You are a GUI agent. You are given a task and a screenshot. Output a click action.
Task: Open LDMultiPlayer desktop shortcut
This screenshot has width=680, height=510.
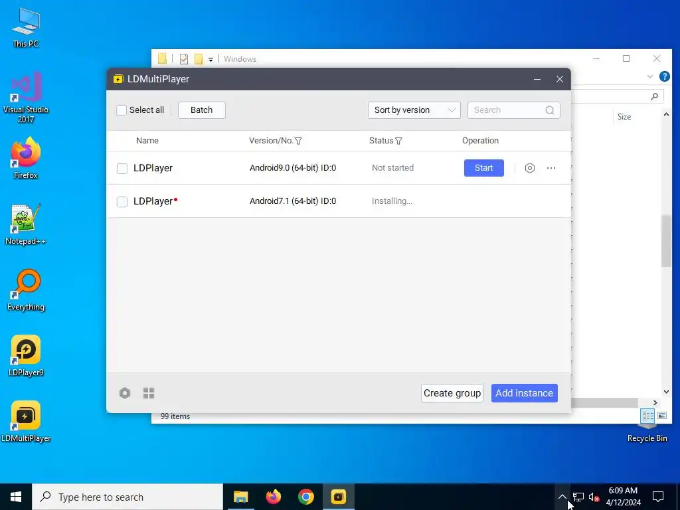[26, 422]
